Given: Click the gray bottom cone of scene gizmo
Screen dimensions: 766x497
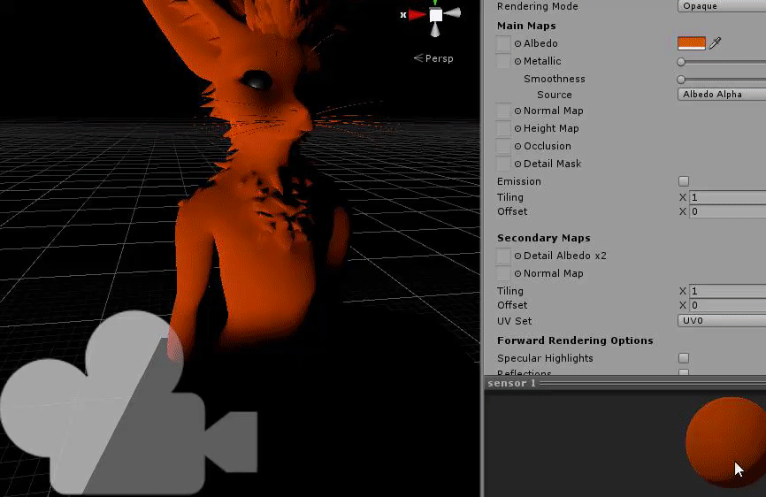Looking at the screenshot, I should (435, 30).
